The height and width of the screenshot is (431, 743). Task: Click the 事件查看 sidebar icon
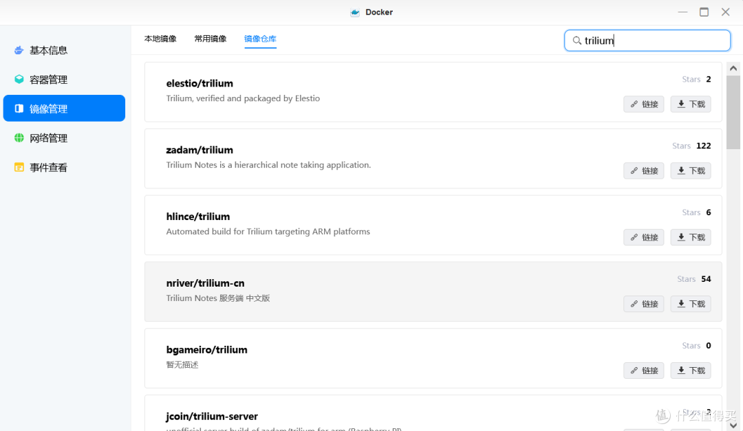[19, 167]
